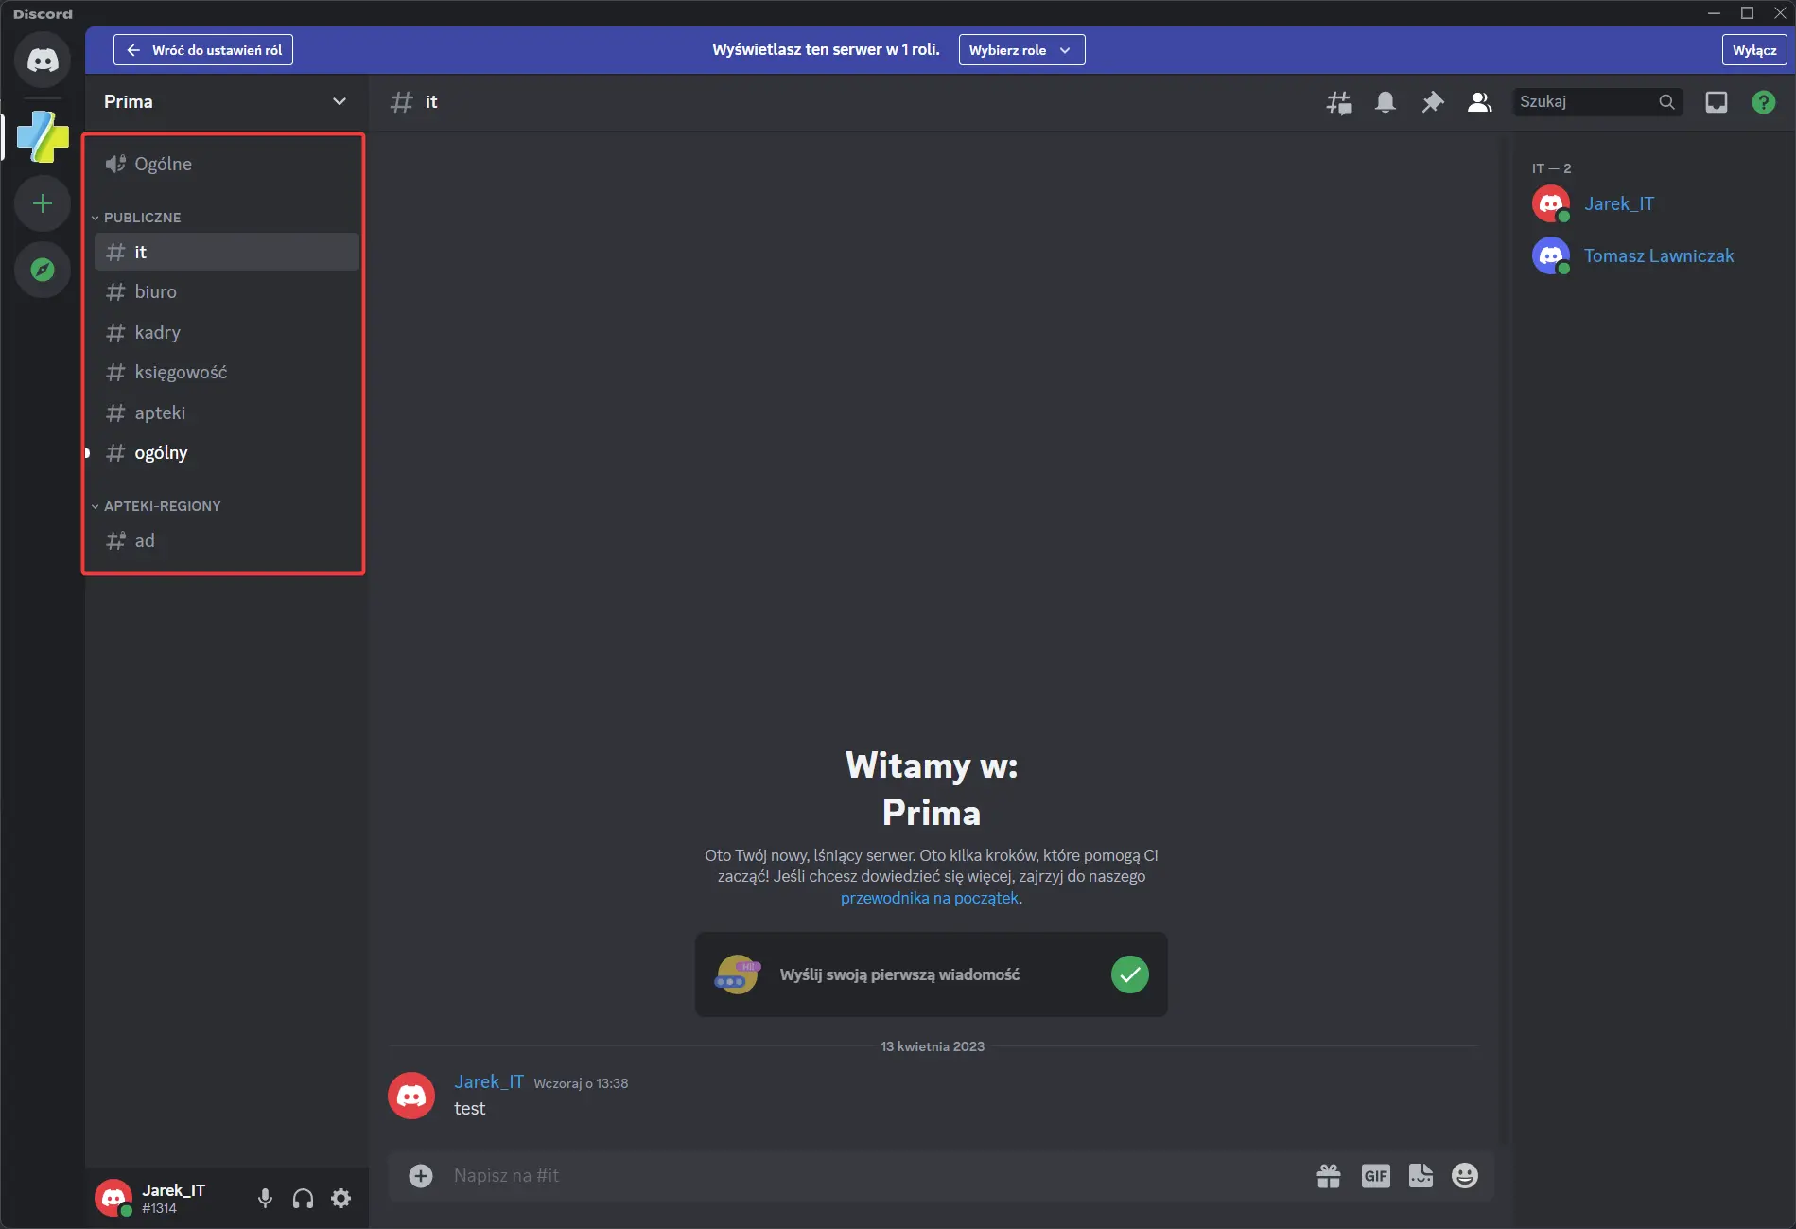Screen dimensions: 1796x1229
Task: Open GIF picker
Action: pyautogui.click(x=1376, y=1175)
